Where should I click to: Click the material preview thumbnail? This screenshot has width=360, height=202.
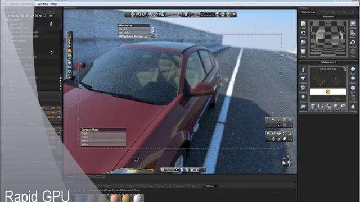(328, 39)
